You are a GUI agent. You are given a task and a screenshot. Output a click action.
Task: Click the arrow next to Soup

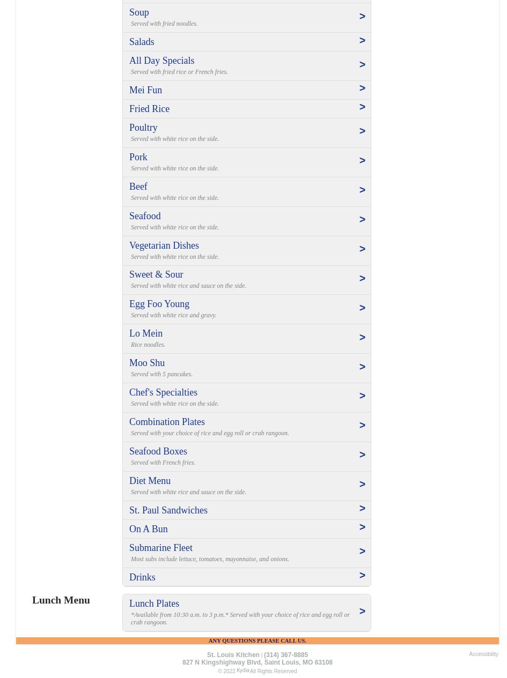tap(362, 17)
